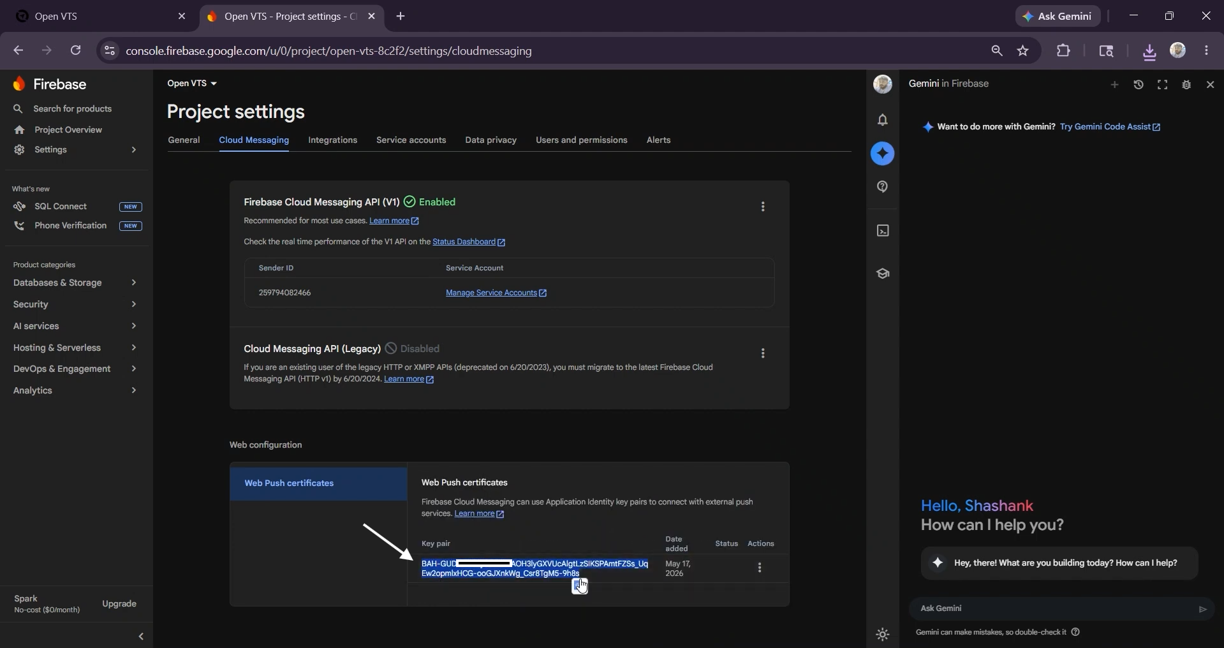
Task: Click the info icon beside Gemini disclaimer
Action: coord(1075,632)
